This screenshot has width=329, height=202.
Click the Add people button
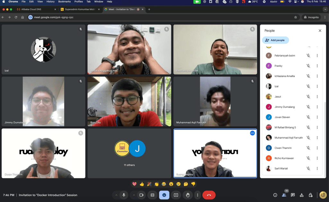click(275, 40)
